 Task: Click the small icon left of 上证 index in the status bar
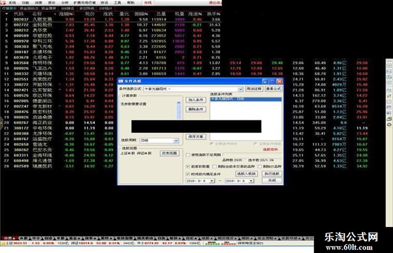tap(3, 243)
